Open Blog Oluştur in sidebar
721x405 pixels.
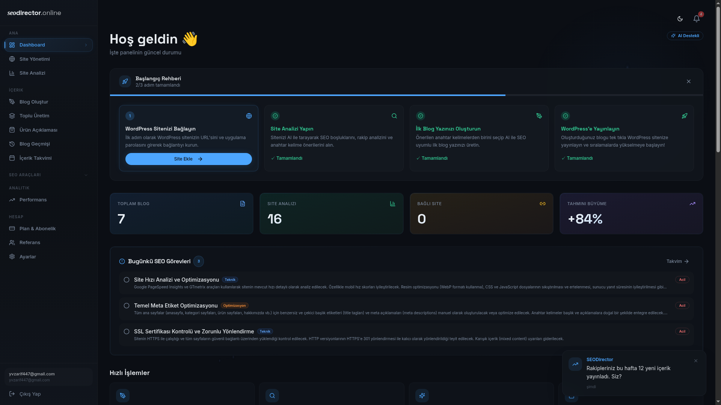[34, 102]
